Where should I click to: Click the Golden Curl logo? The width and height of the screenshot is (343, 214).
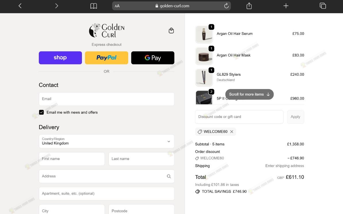pyautogui.click(x=107, y=31)
